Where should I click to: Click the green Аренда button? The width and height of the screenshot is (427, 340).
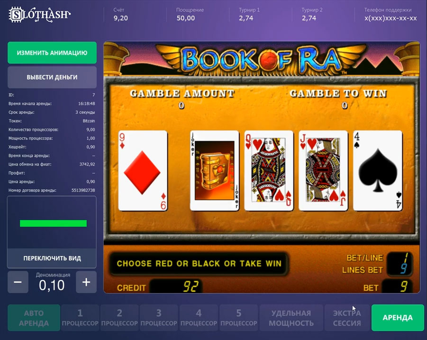398,318
